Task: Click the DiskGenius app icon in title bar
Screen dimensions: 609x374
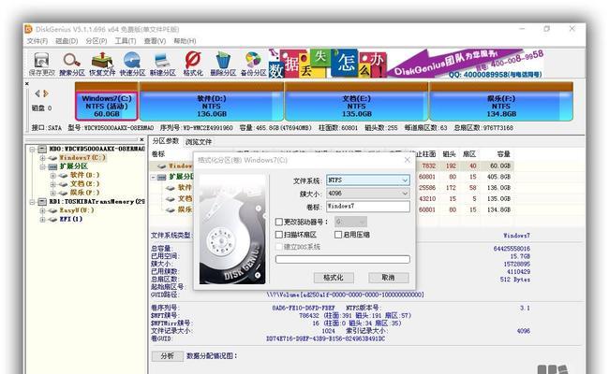Action: pyautogui.click(x=29, y=29)
